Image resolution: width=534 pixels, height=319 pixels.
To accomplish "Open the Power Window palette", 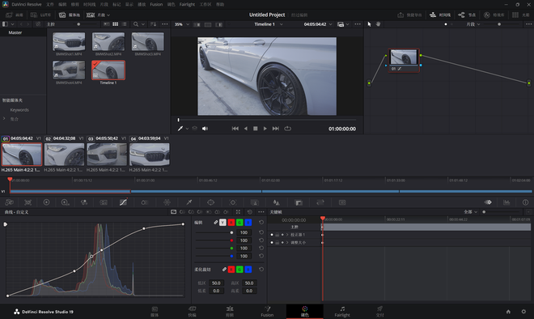I will pos(211,202).
